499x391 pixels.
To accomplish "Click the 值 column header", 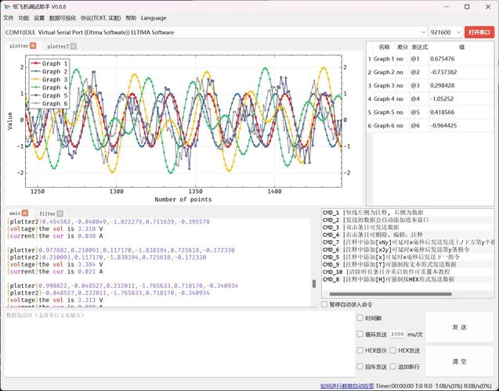I will (x=461, y=47).
